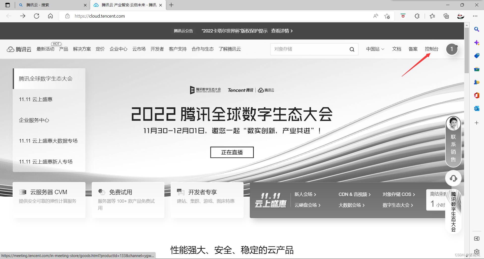Open the headset customer service icon
This screenshot has height=259, width=484.
tap(453, 178)
